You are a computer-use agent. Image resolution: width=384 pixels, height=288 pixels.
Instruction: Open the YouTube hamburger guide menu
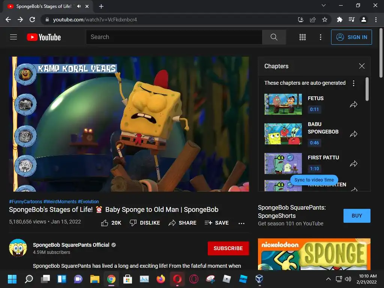[13, 37]
